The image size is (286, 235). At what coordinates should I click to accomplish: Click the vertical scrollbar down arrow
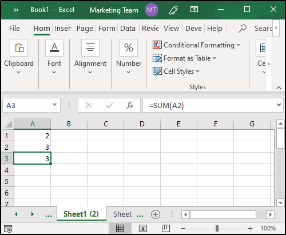280,203
